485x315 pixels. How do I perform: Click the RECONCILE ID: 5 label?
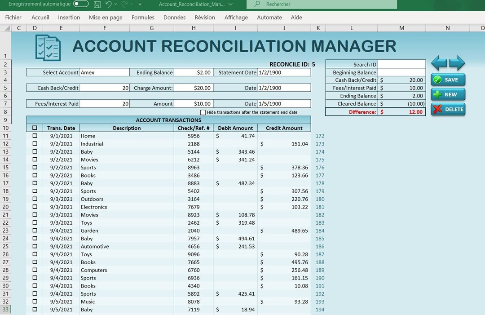pyautogui.click(x=292, y=64)
